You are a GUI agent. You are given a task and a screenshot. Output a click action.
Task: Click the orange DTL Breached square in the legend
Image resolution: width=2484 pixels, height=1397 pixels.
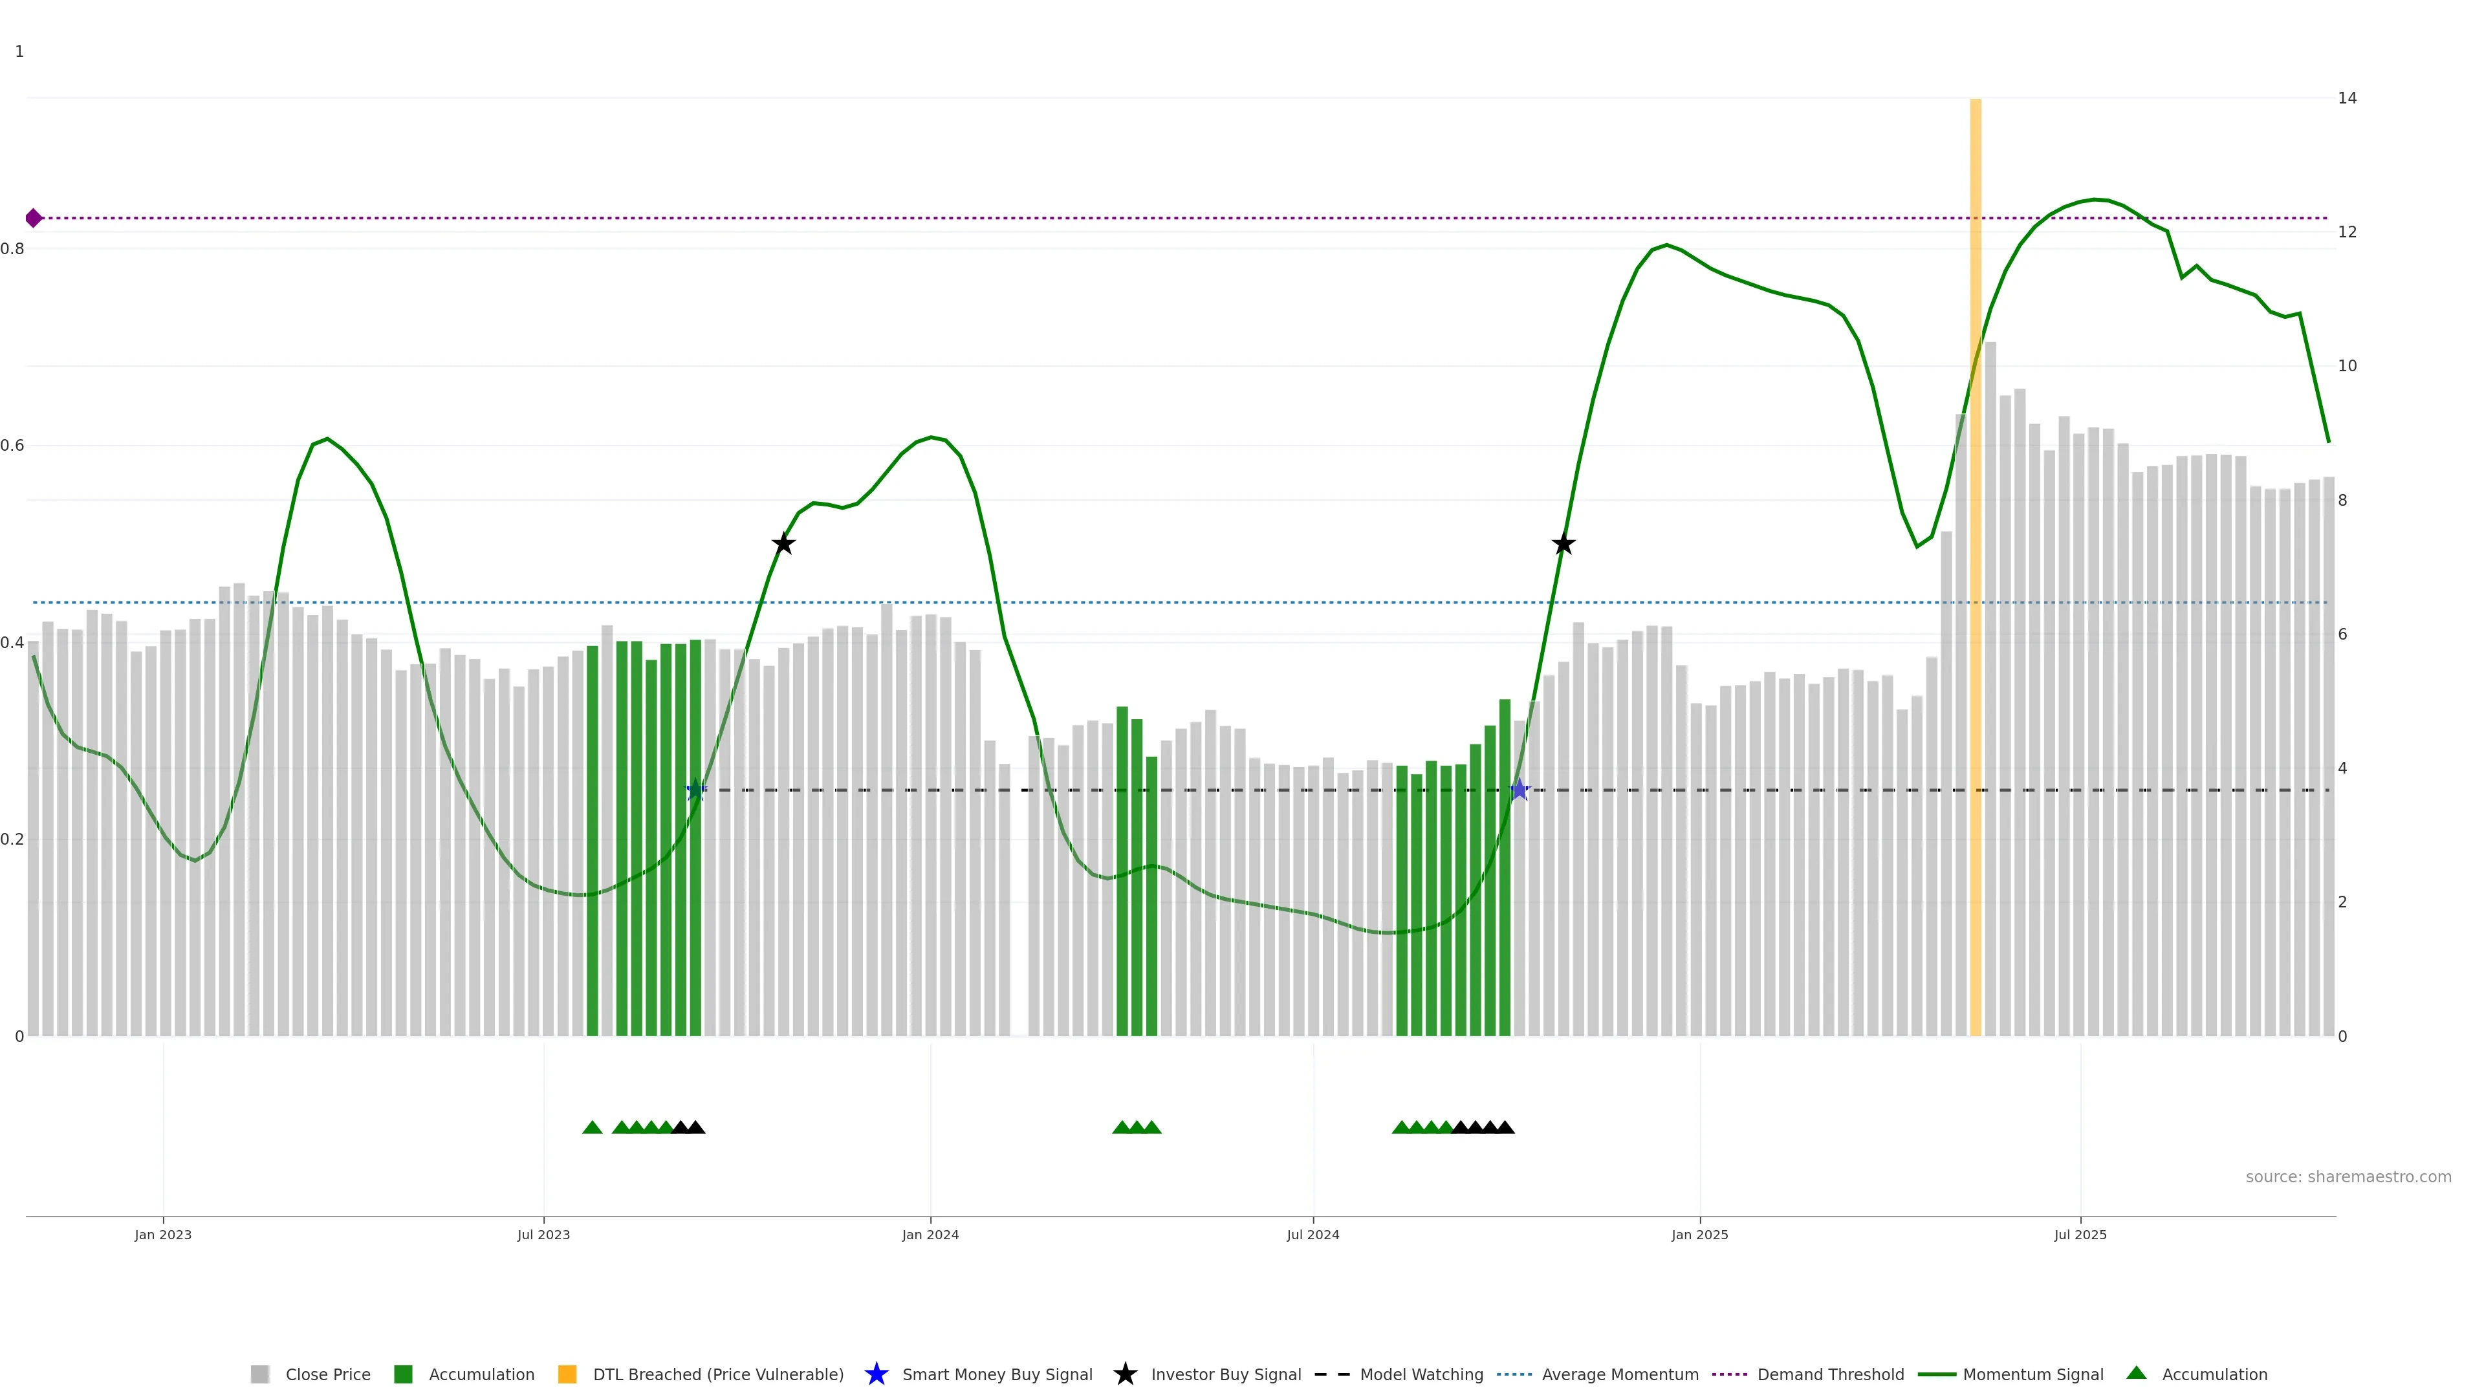pyautogui.click(x=567, y=1374)
